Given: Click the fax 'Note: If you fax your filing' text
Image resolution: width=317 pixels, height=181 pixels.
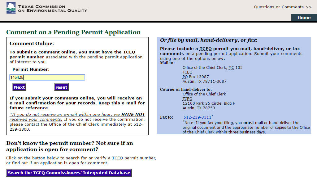Looking at the screenshot, I should [x=246, y=127].
